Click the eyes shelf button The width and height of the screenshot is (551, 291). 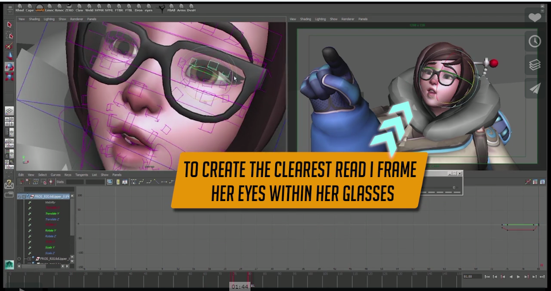coord(149,8)
